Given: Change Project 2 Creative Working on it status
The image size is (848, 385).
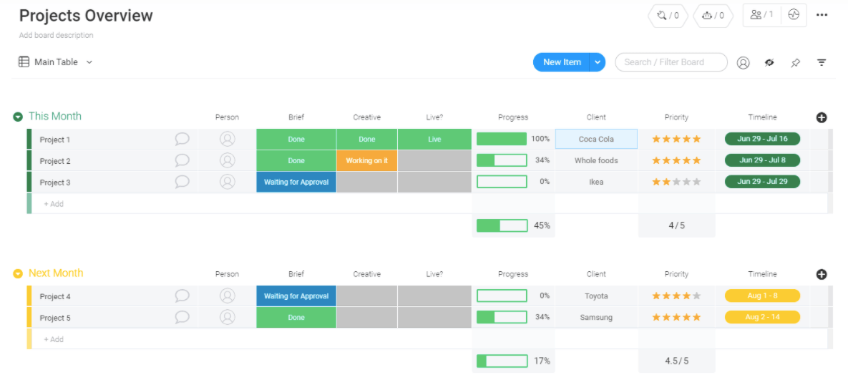Looking at the screenshot, I should [x=366, y=160].
